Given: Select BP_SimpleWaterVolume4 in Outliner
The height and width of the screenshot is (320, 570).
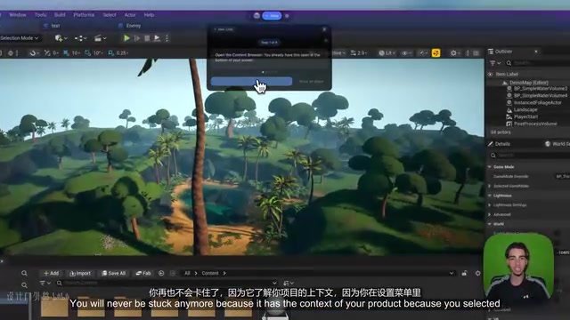Looking at the screenshot, I should click(x=541, y=95).
